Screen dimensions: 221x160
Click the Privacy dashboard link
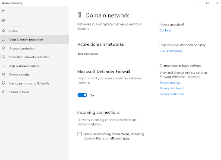pyautogui.click(x=172, y=88)
